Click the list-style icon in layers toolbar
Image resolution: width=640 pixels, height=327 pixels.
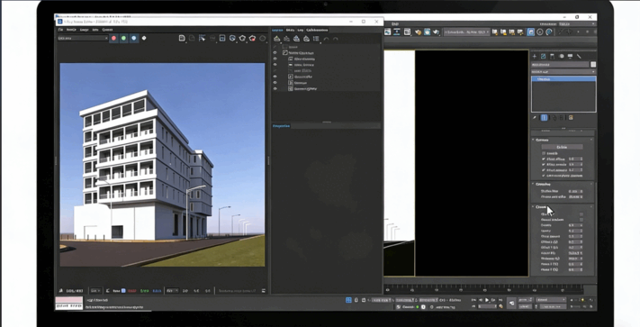click(x=316, y=39)
